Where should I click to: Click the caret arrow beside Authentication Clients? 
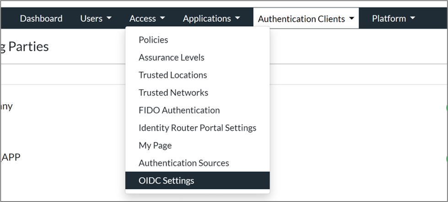point(351,19)
